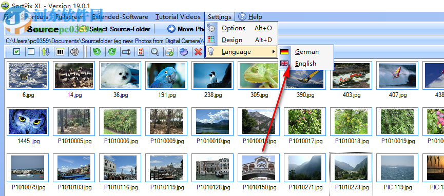Select the P1010019.jpg thumbnail
The height and width of the screenshot is (196, 444).
click(397, 122)
